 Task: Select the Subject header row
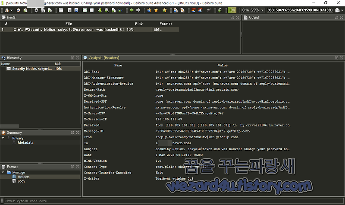pos(187,149)
